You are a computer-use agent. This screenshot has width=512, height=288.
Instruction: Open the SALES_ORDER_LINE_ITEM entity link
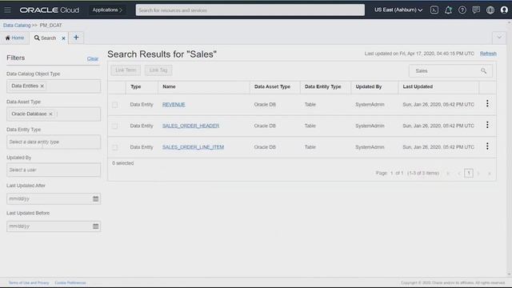(193, 147)
